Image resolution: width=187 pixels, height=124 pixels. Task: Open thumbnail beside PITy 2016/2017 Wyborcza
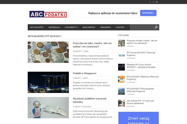[x=121, y=79]
